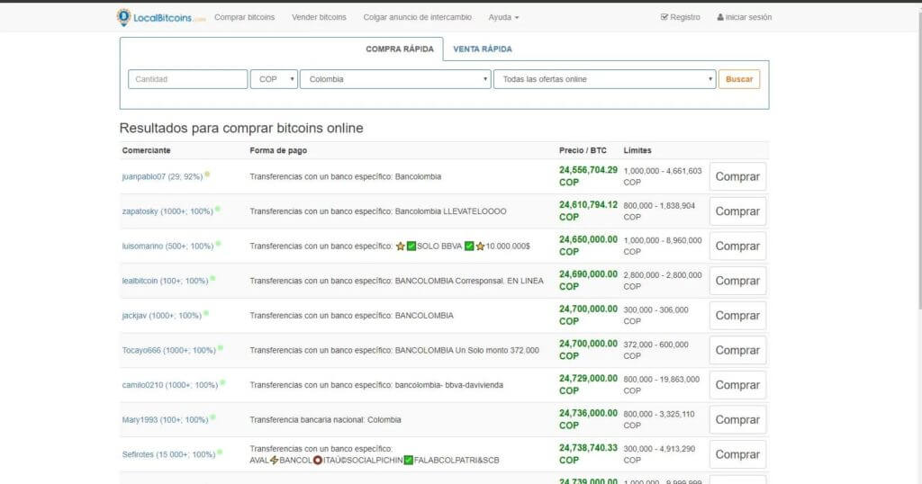Click iniciar sesión link

coord(745,17)
